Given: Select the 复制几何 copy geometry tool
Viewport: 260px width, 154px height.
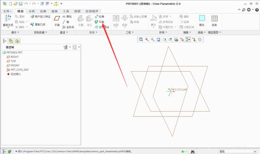Looking at the screenshot, I should [x=38, y=24].
